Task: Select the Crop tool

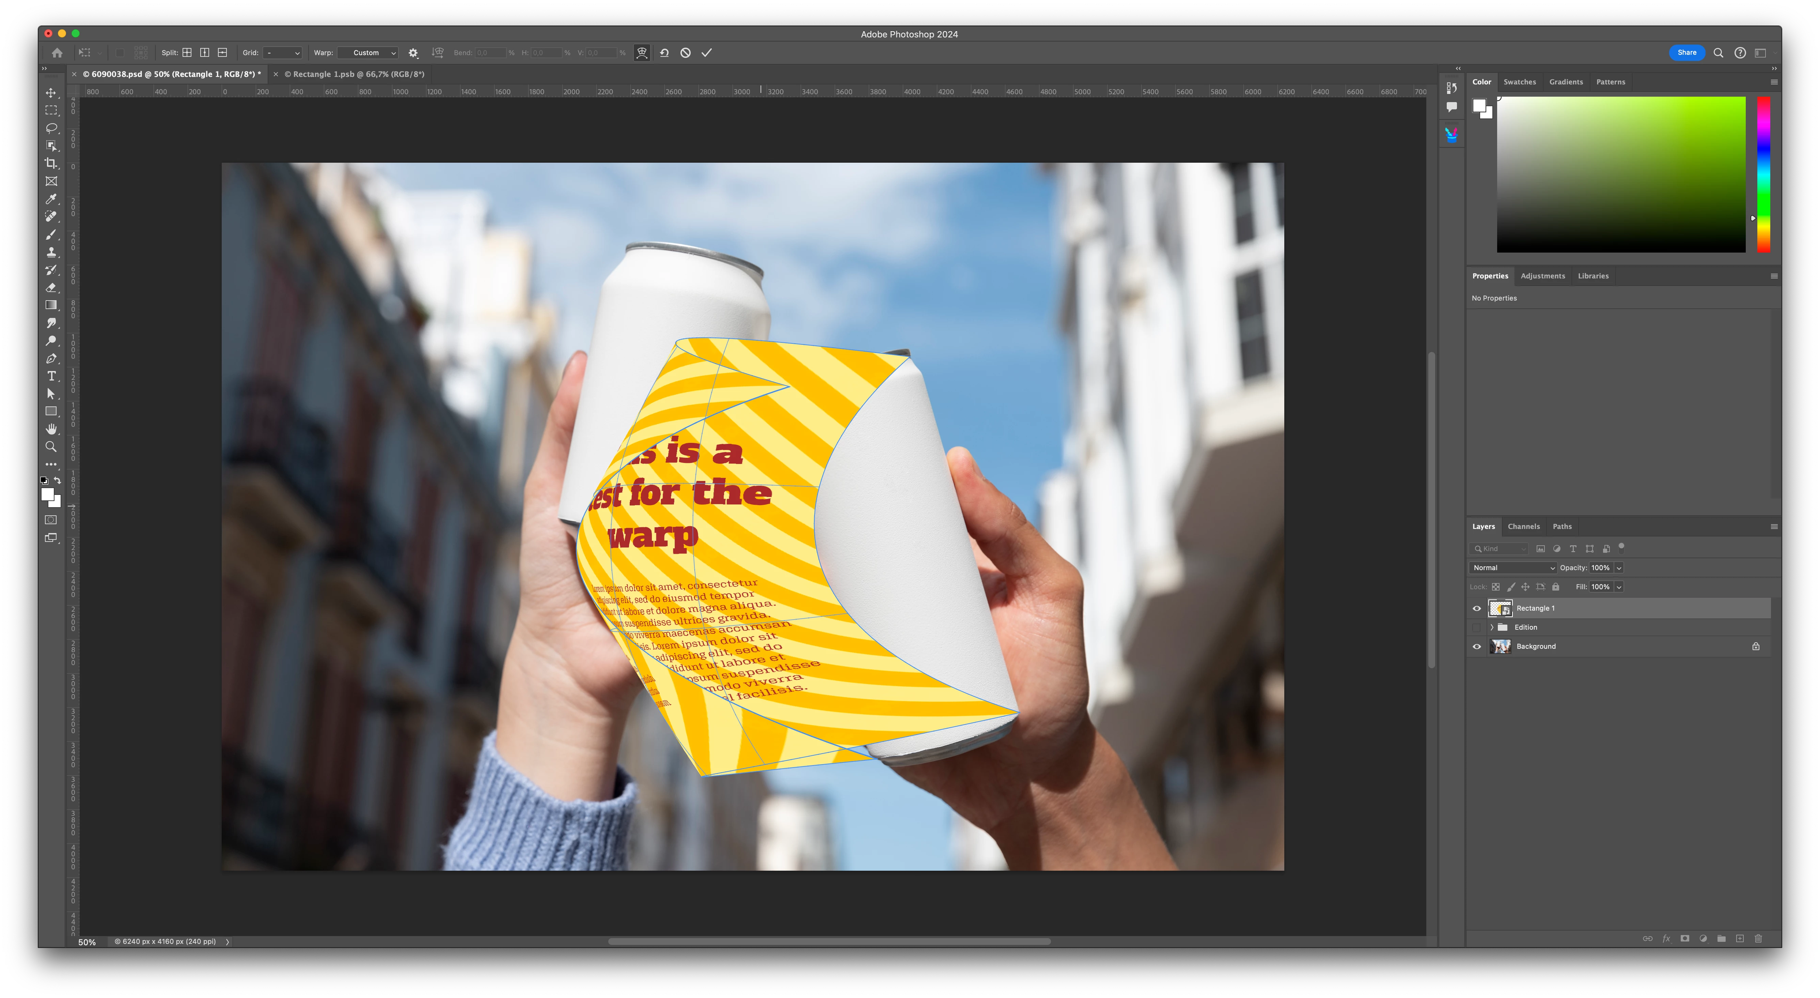Action: [x=51, y=163]
